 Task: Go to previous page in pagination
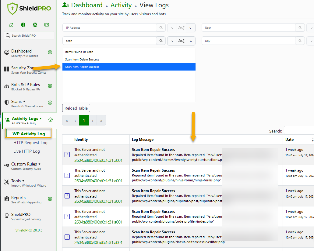coord(75,120)
